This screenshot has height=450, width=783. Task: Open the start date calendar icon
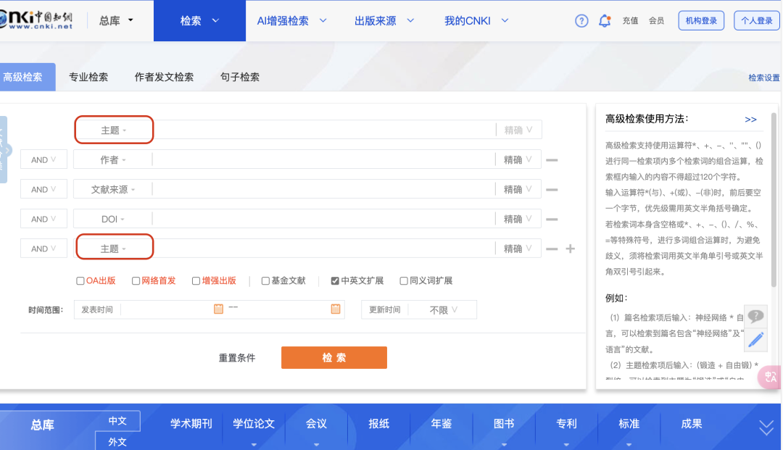218,309
